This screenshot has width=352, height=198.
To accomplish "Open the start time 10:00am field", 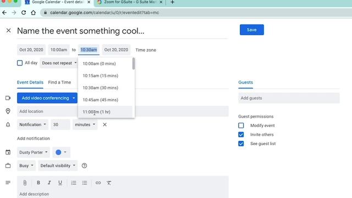I will pos(59,50).
